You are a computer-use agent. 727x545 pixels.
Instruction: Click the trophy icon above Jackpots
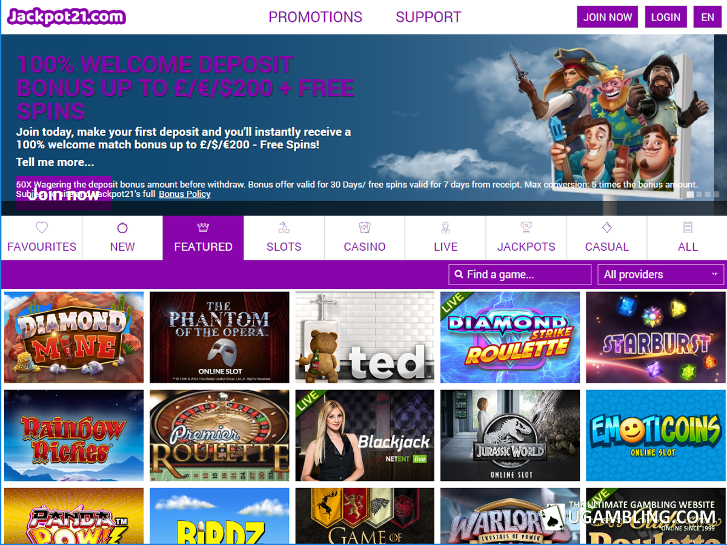(x=526, y=228)
